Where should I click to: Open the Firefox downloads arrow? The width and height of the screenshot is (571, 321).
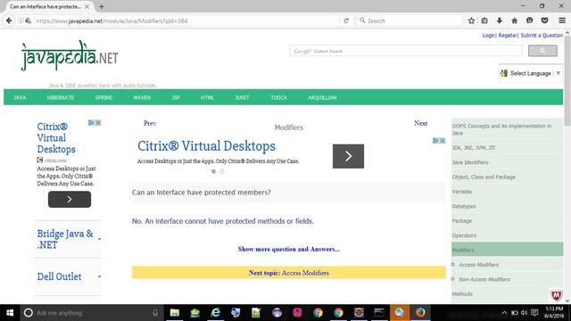pyautogui.click(x=500, y=21)
